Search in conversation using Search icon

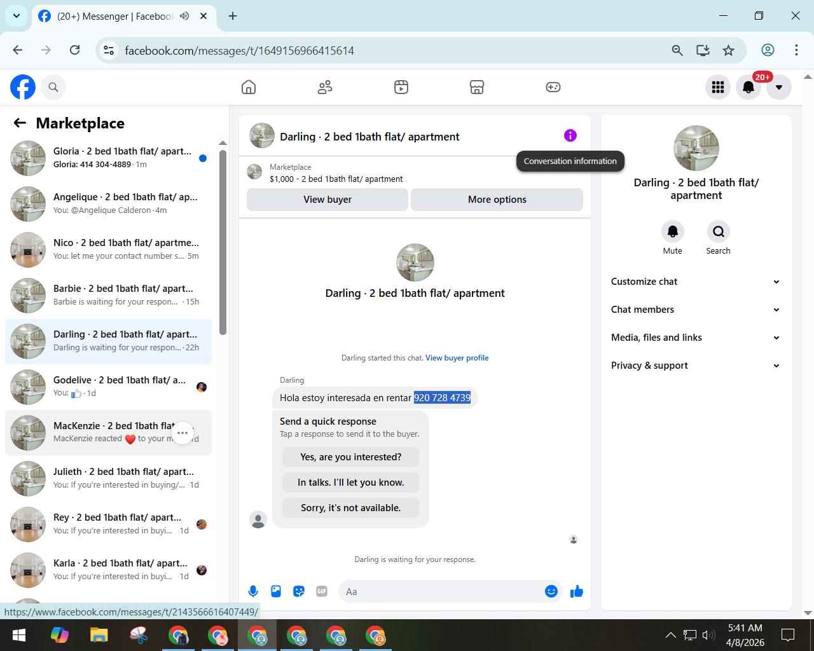tap(718, 231)
